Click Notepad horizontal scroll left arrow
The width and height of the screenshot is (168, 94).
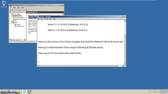tap(38, 66)
